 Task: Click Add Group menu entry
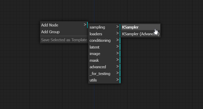point(64,32)
